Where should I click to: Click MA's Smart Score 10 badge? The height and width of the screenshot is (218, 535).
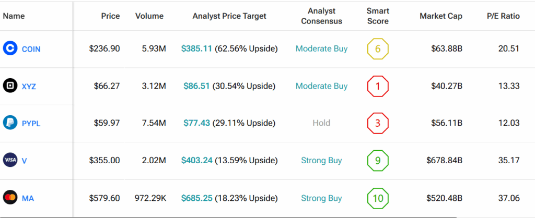point(378,198)
